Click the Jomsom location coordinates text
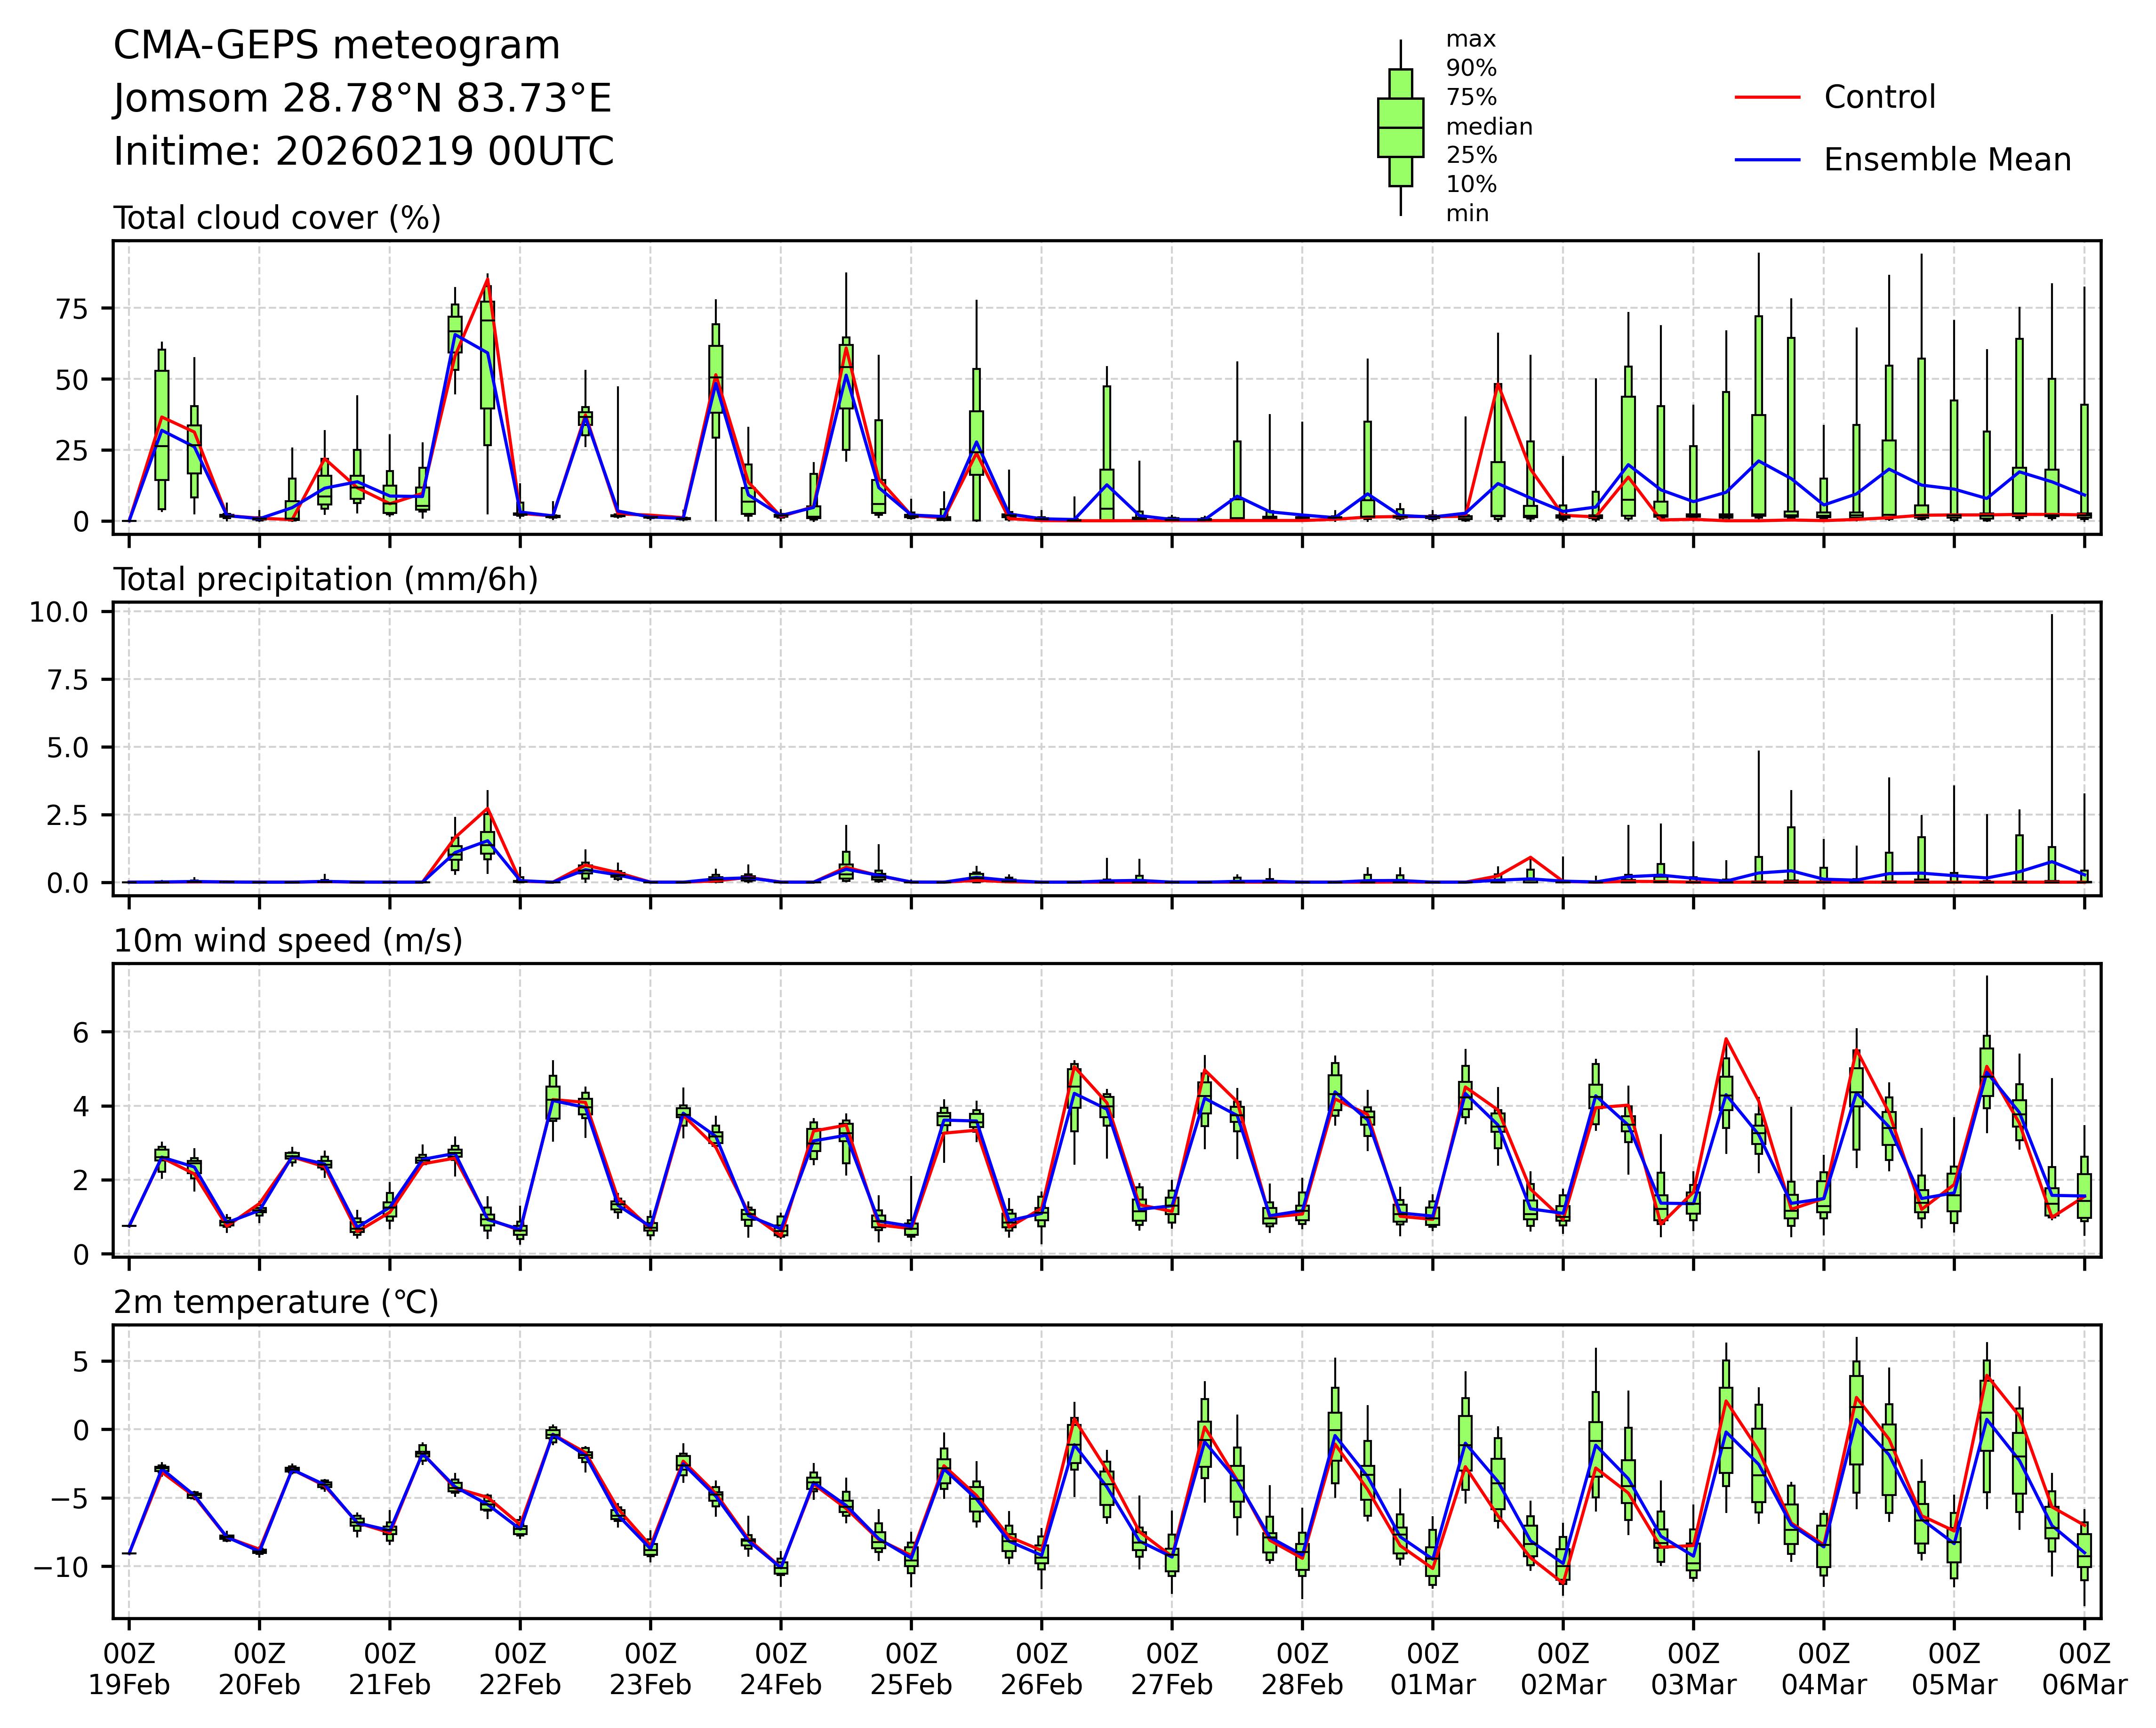 click(x=362, y=99)
